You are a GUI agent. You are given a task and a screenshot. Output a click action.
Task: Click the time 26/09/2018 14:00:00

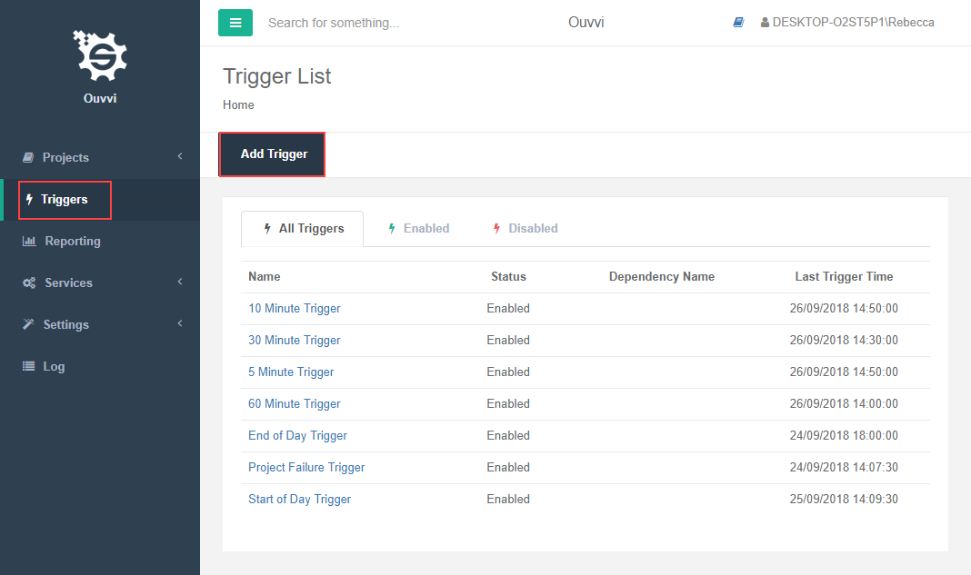tap(844, 403)
